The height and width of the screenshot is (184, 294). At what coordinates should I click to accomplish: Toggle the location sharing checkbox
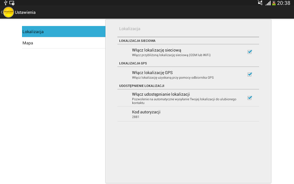[x=250, y=98]
